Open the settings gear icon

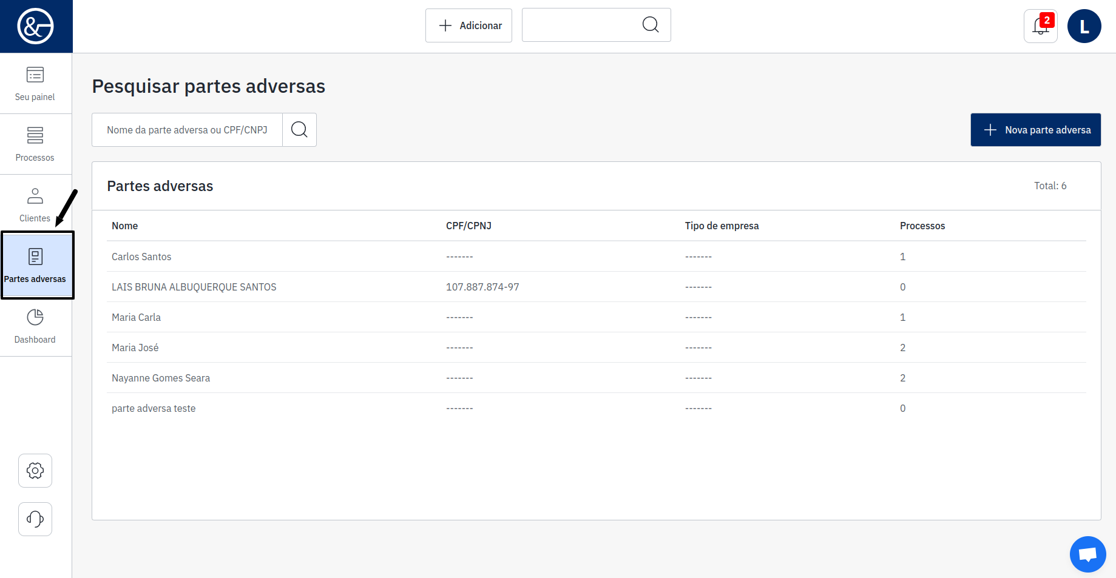35,471
